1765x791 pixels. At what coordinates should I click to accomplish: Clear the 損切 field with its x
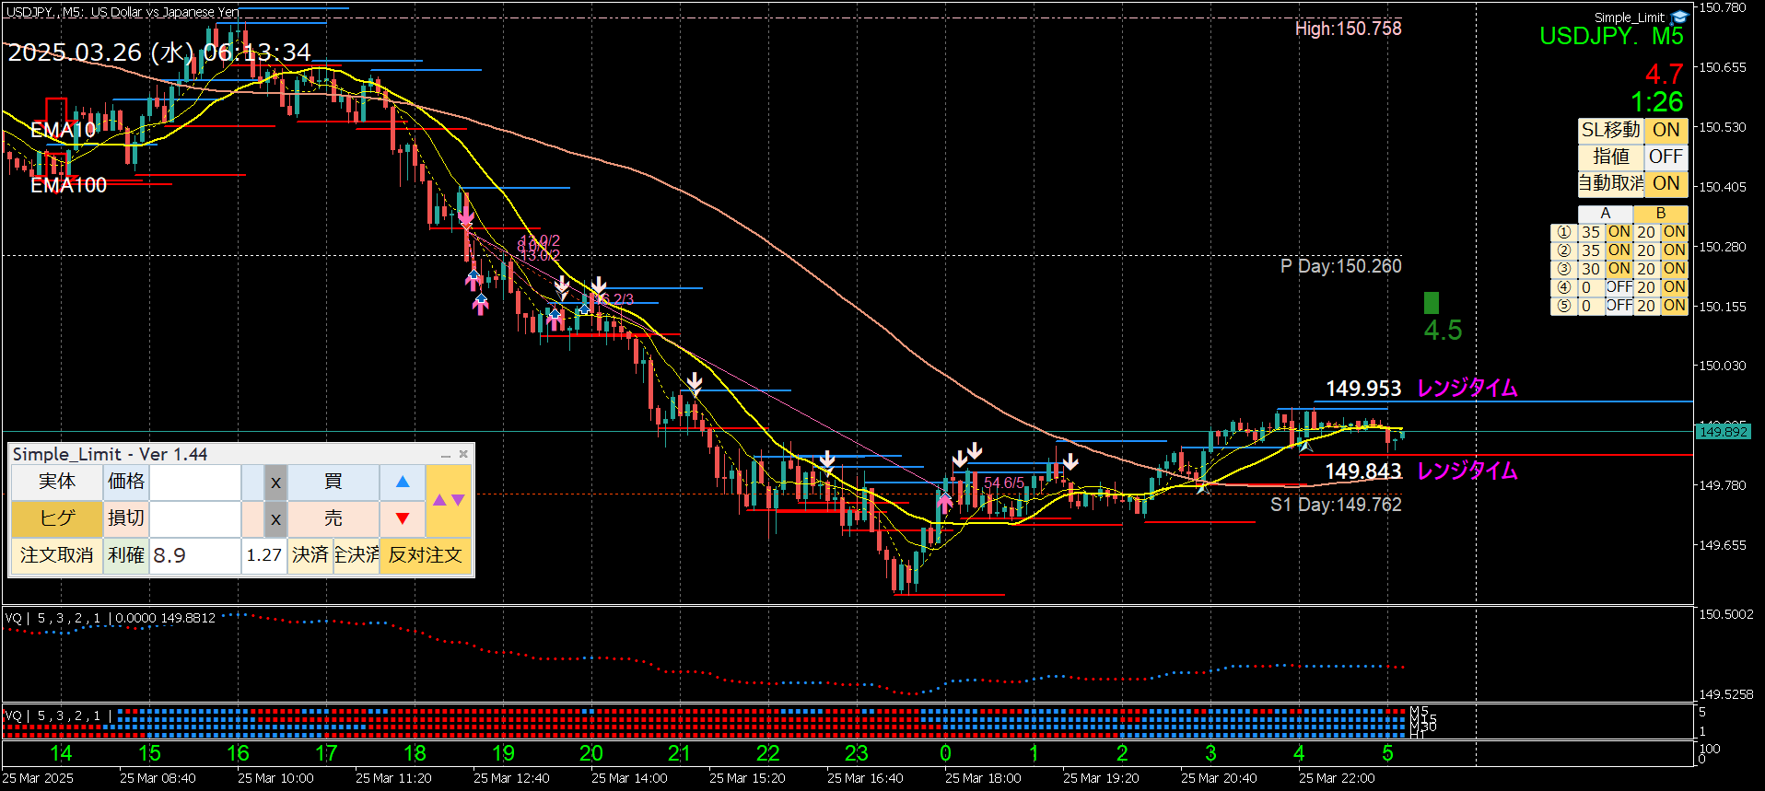275,519
